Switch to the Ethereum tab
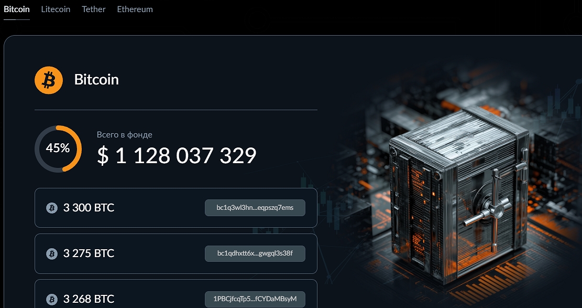Image resolution: width=582 pixels, height=308 pixels. pos(135,9)
